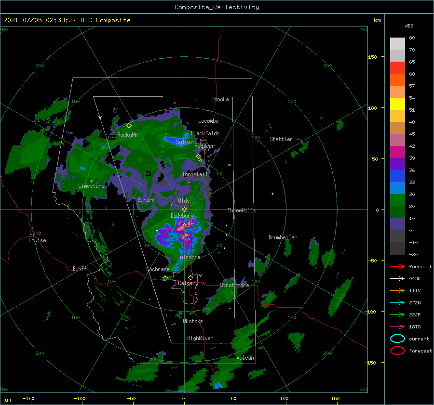Click the Vulcan label
The image size is (434, 405).
[x=245, y=358]
